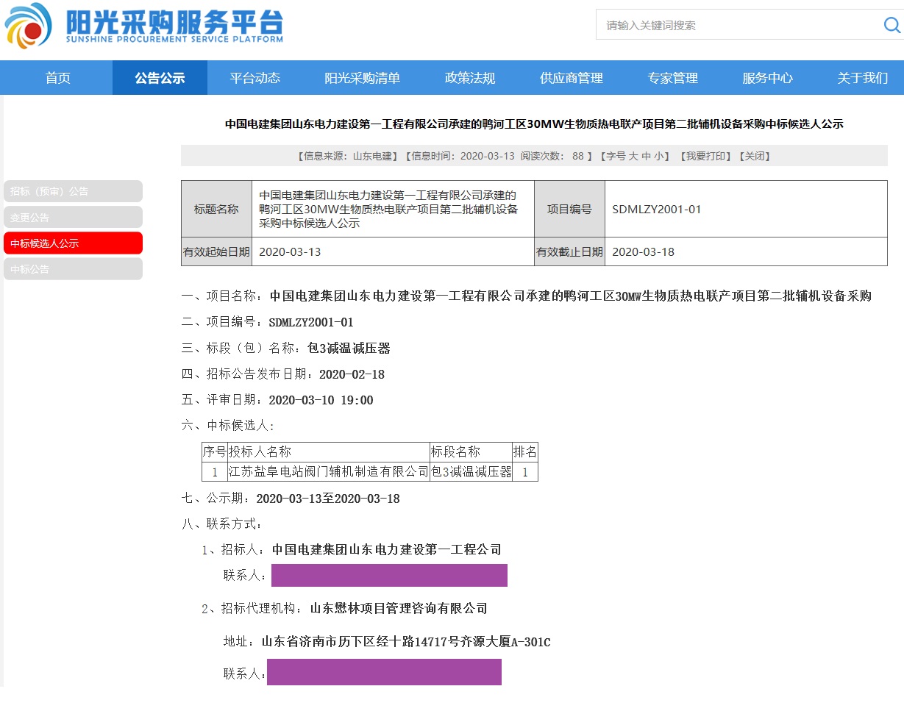
Task: Open the 供应商管理 menu item
Action: point(571,78)
